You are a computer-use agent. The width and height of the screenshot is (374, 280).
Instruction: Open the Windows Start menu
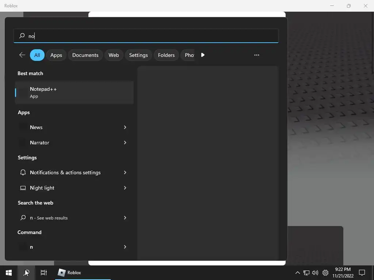(9, 273)
